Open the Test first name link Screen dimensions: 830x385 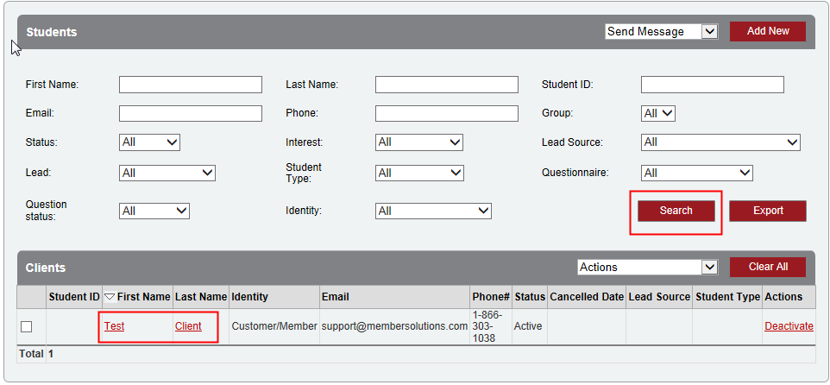[x=114, y=326]
